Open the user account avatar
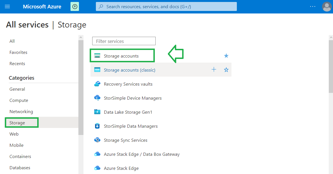The height and width of the screenshot is (174, 333). pyautogui.click(x=327, y=6)
